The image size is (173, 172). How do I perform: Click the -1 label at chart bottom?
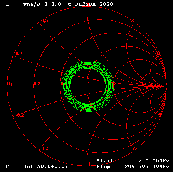[x=89, y=164]
